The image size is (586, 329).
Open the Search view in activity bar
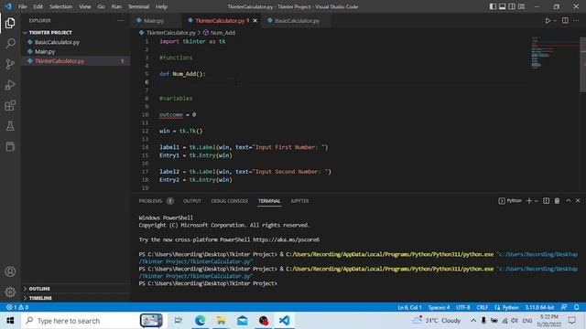click(10, 44)
